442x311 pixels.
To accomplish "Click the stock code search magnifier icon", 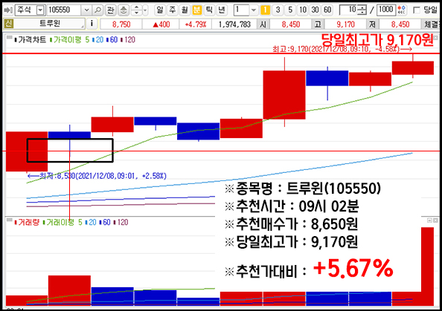I will [97, 10].
